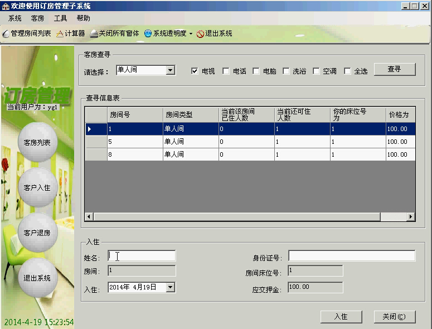Click the 管理房间列表 toolbar icon

click(6, 33)
